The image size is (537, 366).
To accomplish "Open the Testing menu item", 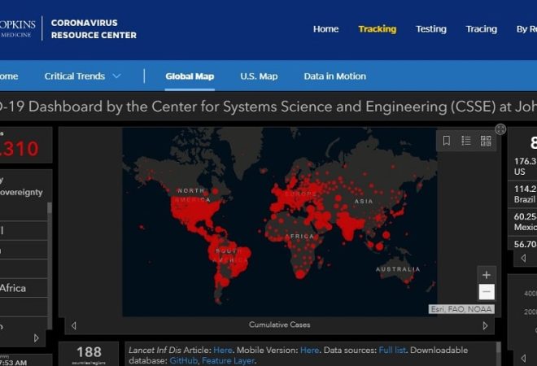I will [431, 29].
